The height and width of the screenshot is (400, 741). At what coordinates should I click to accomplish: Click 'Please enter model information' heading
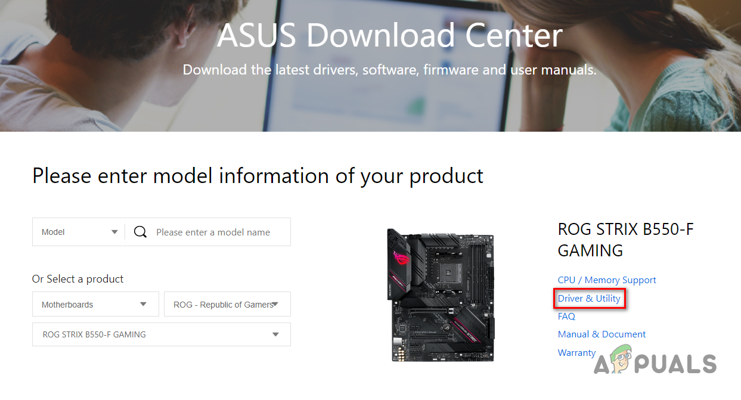tap(258, 176)
